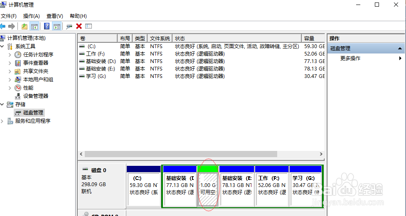Toggle the Show/Hide console tree icon
The image size is (406, 216).
point(34,26)
